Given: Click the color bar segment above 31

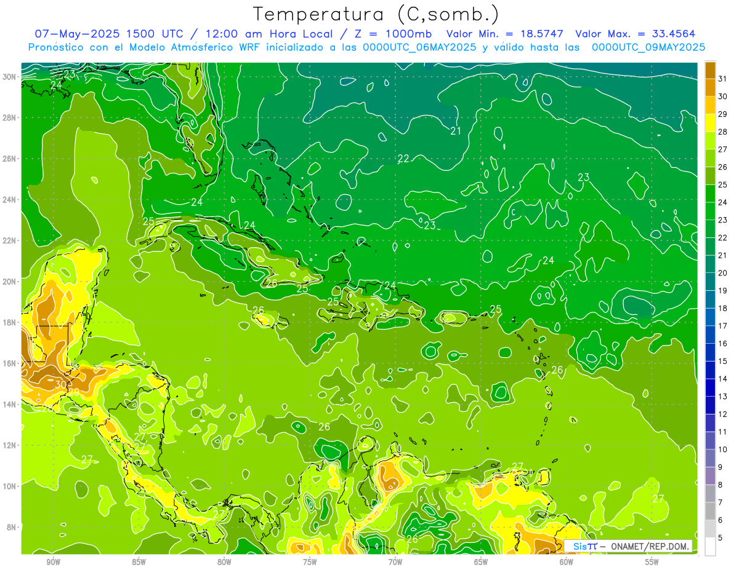Looking at the screenshot, I should (710, 70).
